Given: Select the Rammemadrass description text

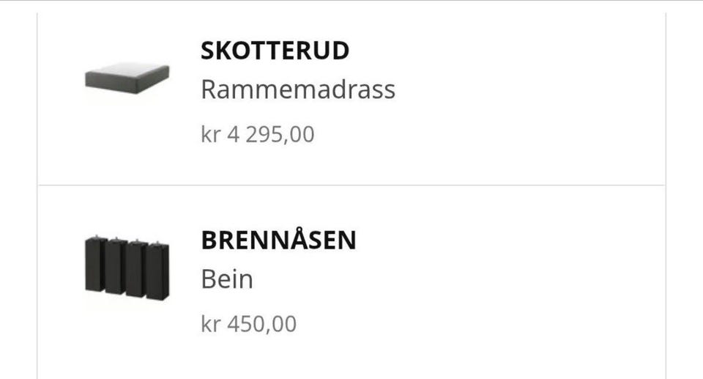Looking at the screenshot, I should click(298, 89).
